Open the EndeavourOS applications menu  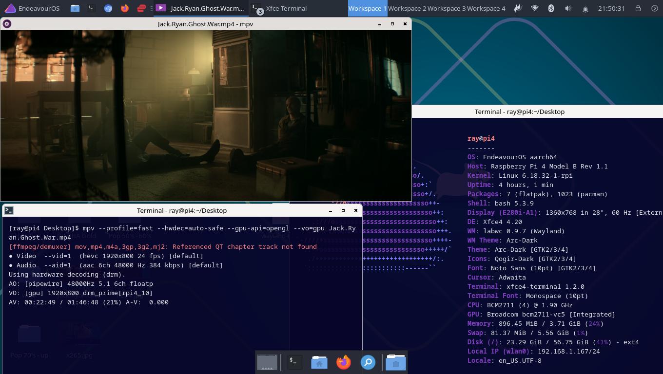[32, 8]
